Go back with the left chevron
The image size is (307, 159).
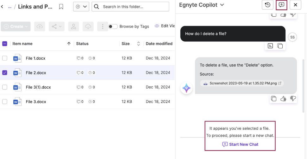tap(2, 7)
